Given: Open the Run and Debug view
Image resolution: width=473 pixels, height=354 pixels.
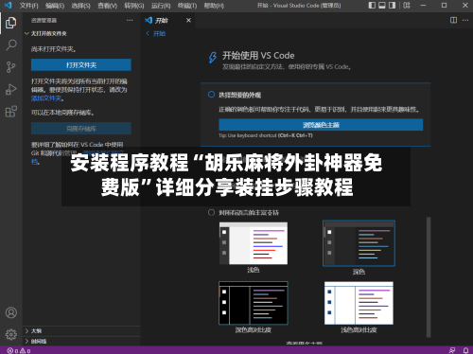Looking at the screenshot, I should (11, 89).
